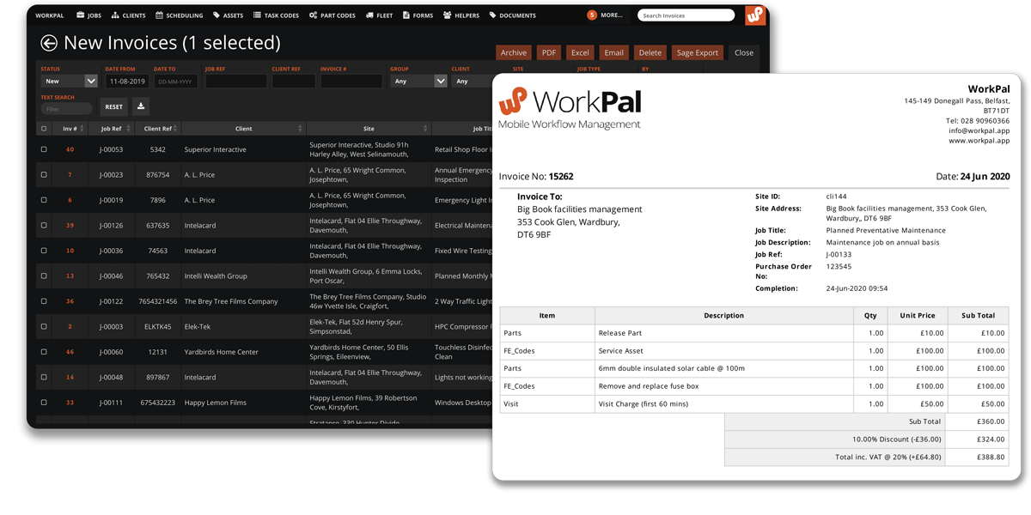This screenshot has height=515, width=1031.
Task: Click the Text Search filter box
Action: pyautogui.click(x=66, y=109)
